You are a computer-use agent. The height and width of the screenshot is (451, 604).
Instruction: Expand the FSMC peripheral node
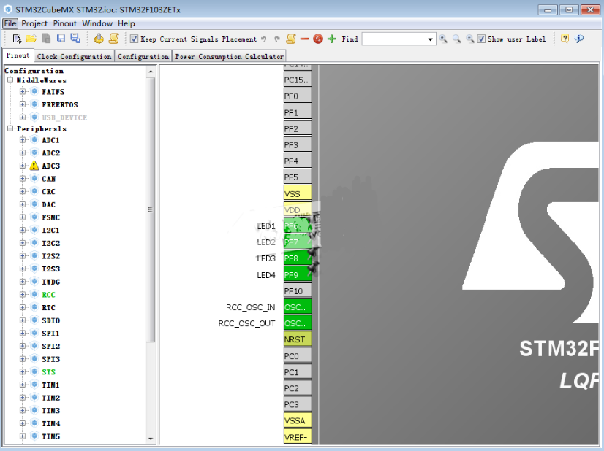pyautogui.click(x=23, y=217)
